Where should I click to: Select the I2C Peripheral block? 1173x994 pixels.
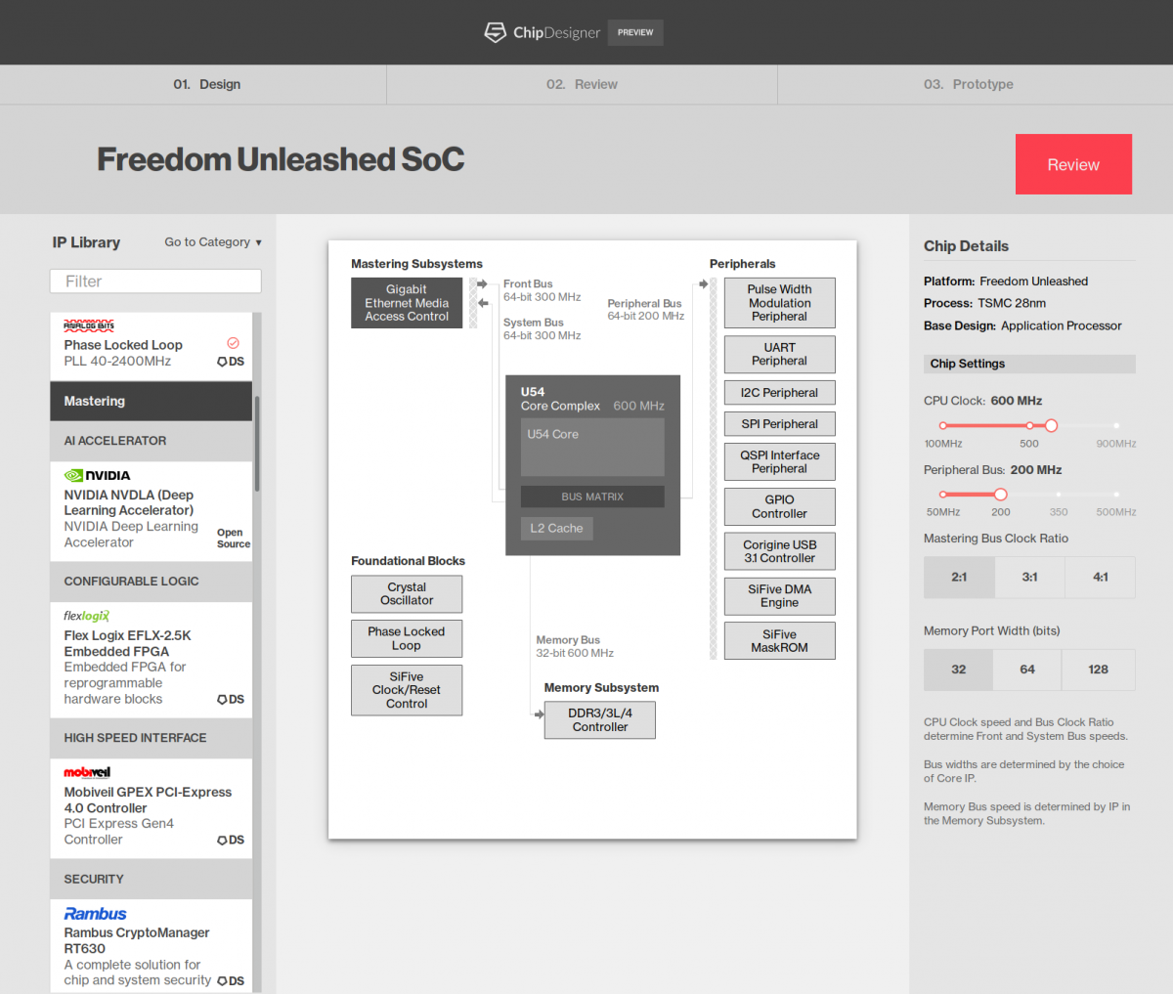pos(780,393)
